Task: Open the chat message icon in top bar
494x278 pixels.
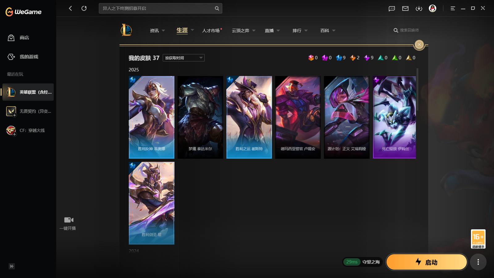Action: tap(392, 8)
